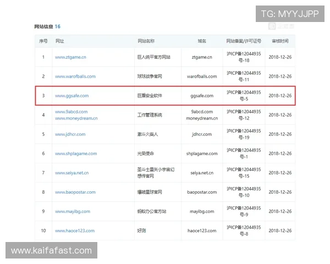Click license number ending 号-18
Image resolution: width=330 pixels, height=264 pixels.
[244, 57]
